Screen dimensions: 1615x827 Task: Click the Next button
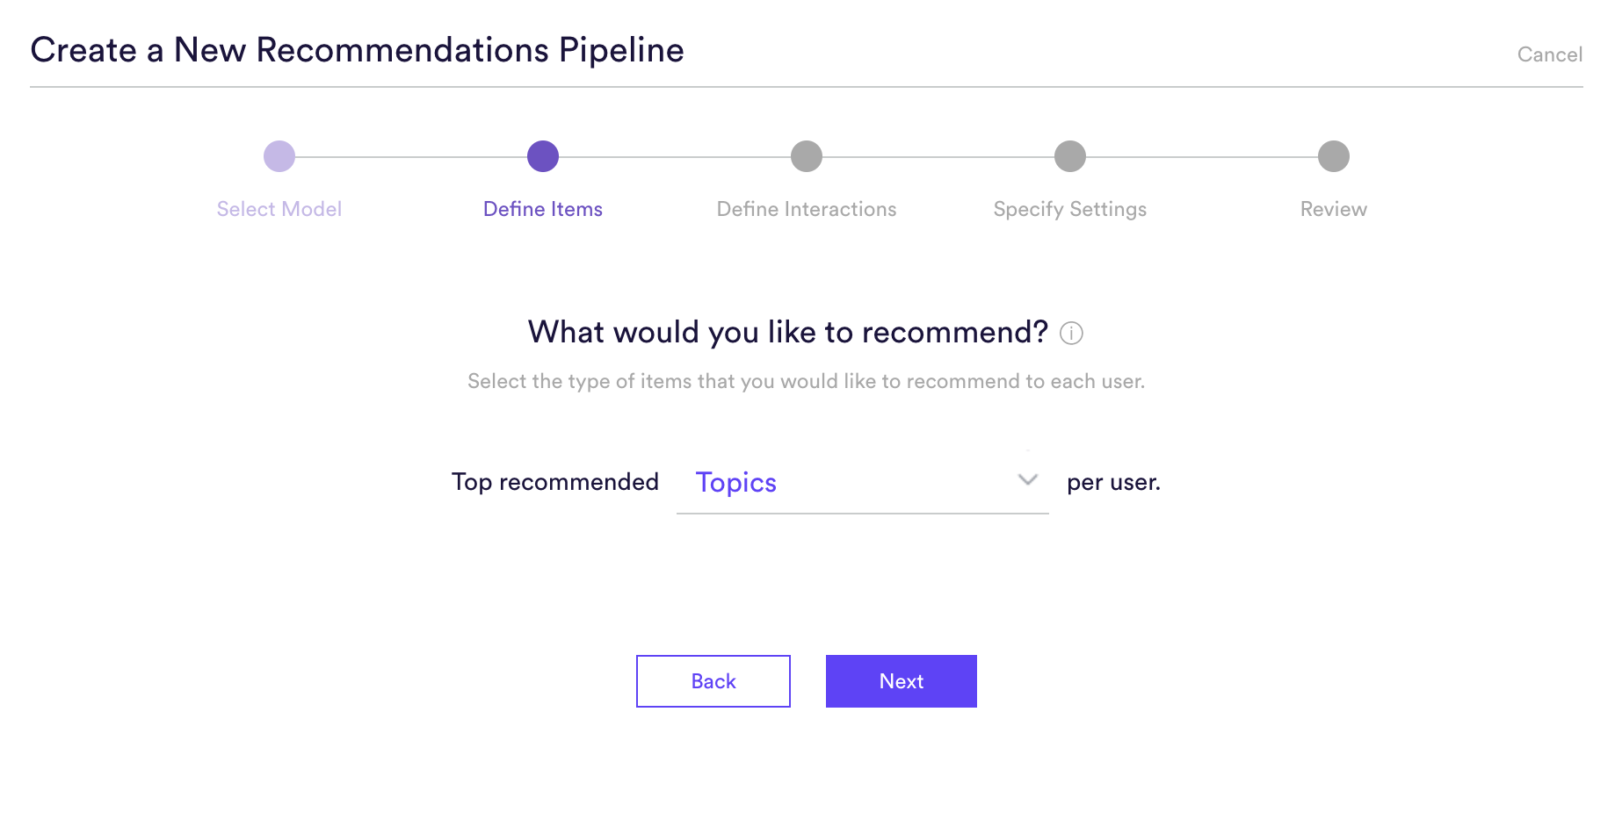pos(902,681)
